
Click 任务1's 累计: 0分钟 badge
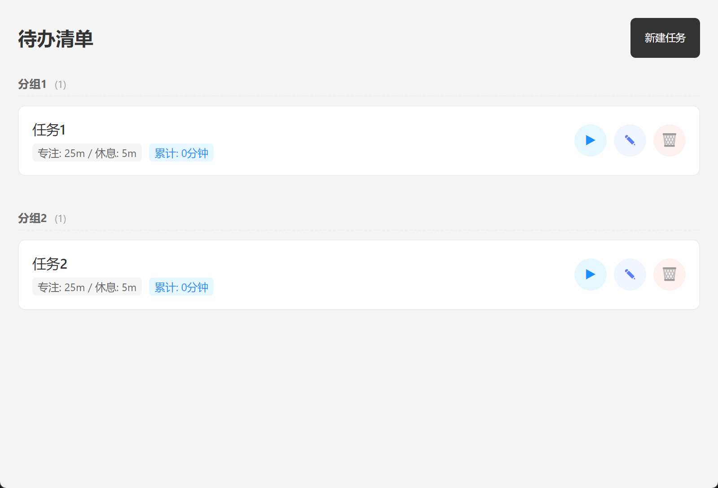point(181,153)
